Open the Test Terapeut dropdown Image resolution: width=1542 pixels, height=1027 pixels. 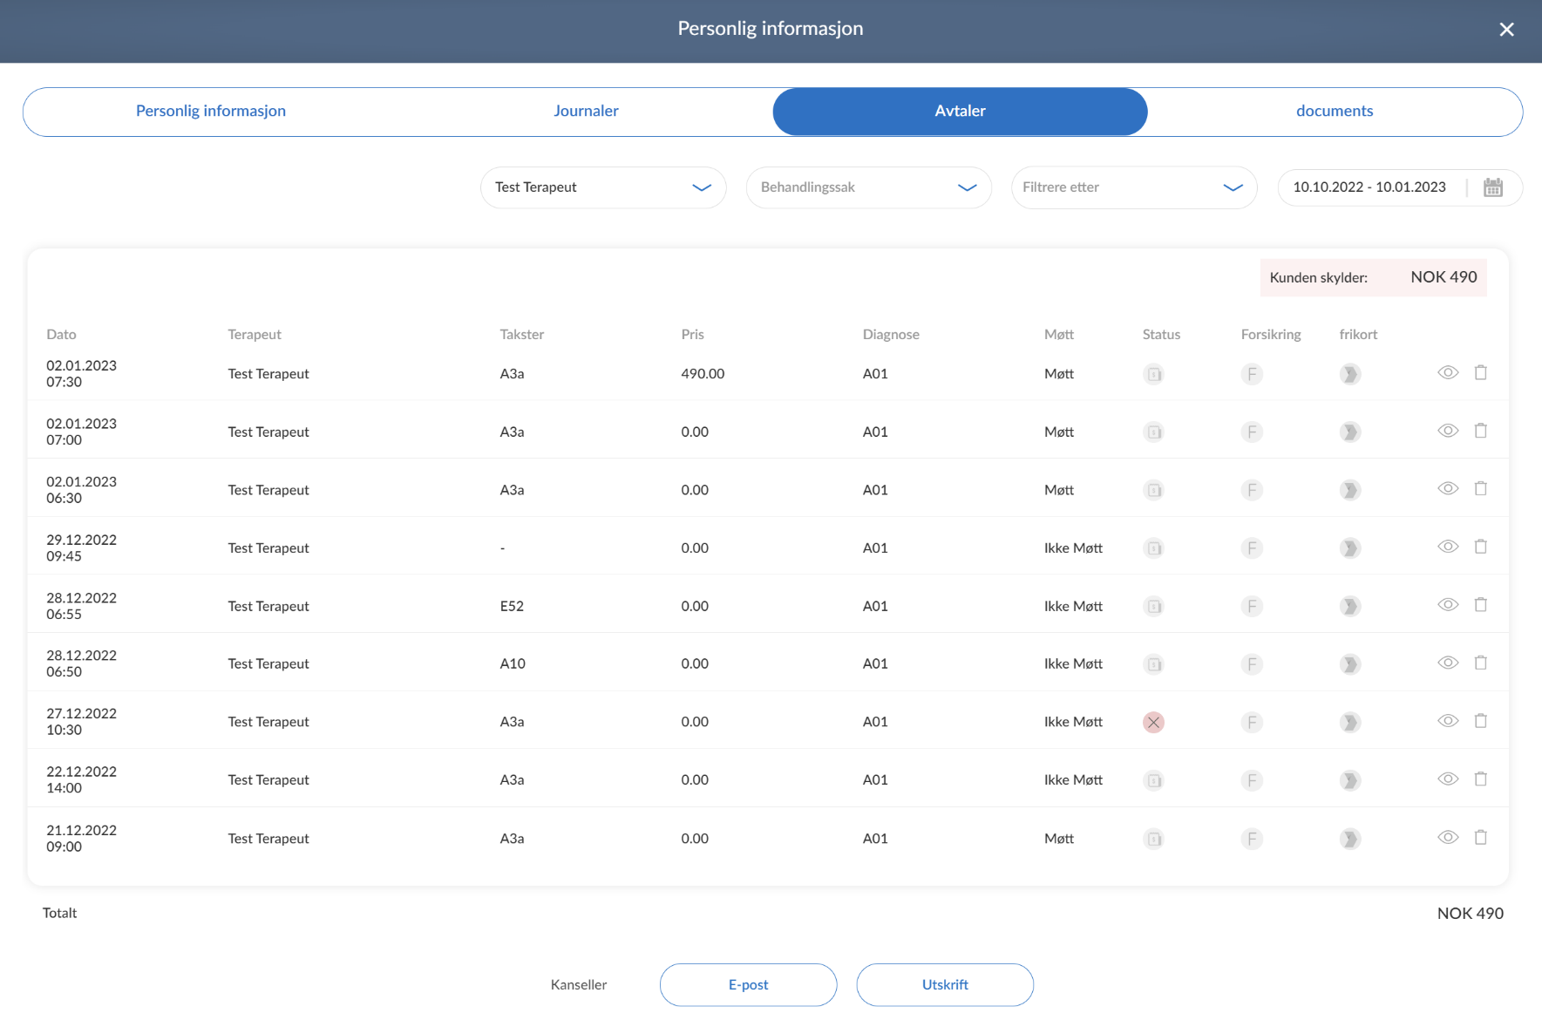point(603,187)
